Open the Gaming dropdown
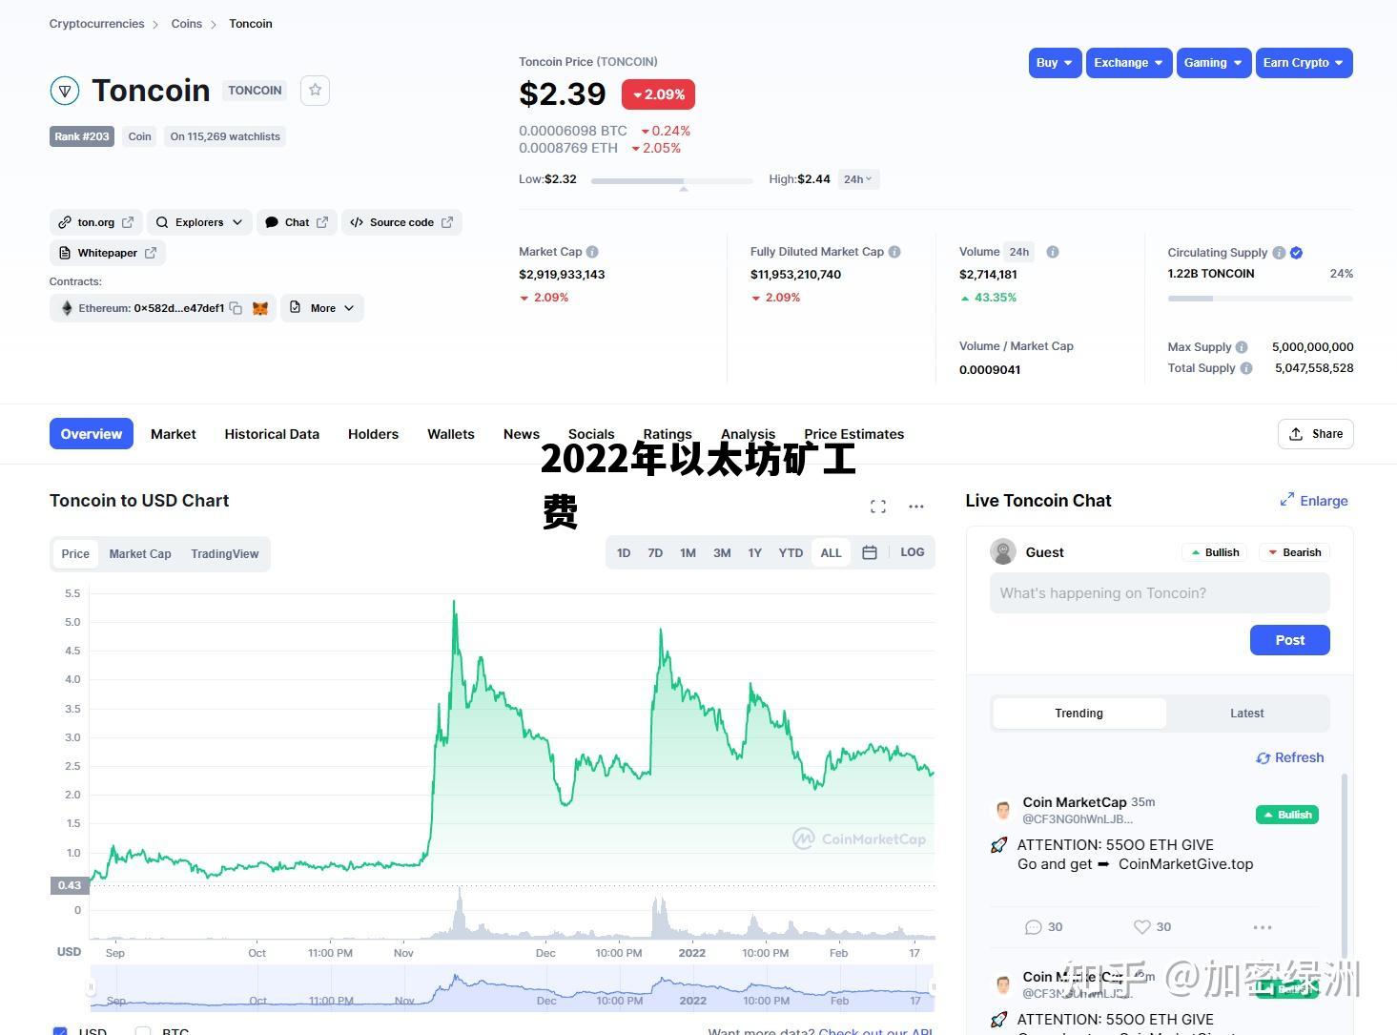The height and width of the screenshot is (1035, 1397). [1213, 63]
